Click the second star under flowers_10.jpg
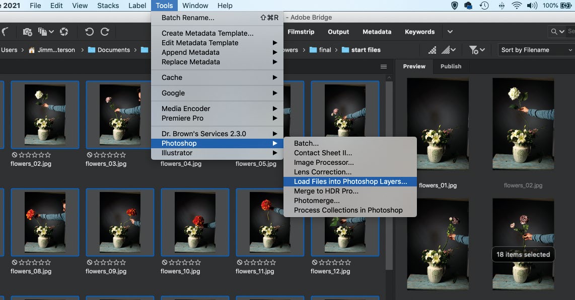The width and height of the screenshot is (575, 300). 178,262
